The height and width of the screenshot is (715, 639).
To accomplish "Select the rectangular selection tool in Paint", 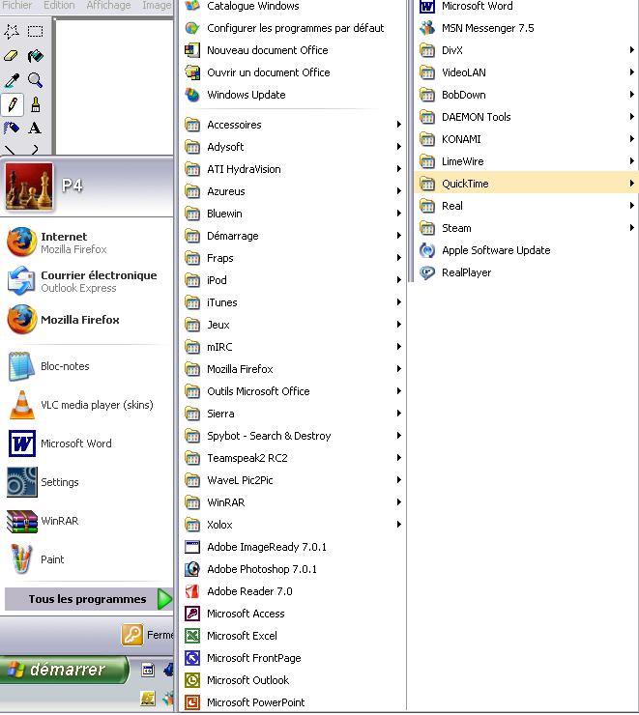I will pyautogui.click(x=35, y=31).
